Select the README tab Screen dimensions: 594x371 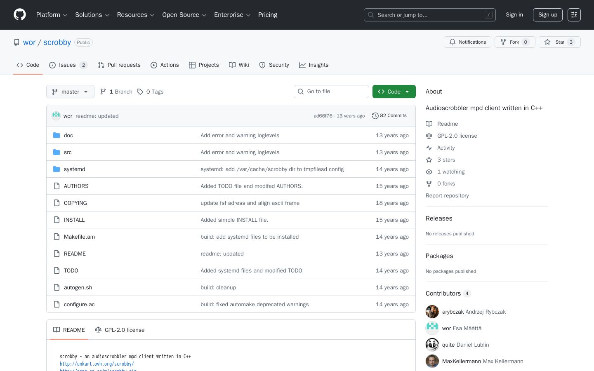[x=69, y=330]
